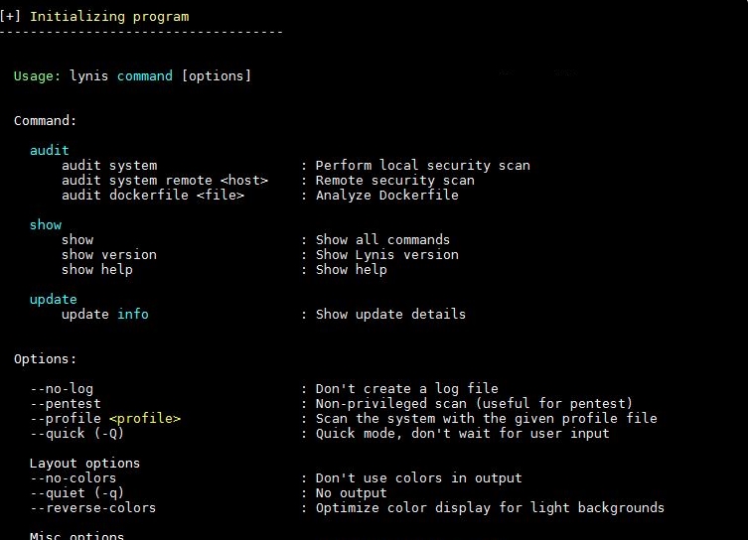
Task: Click the "--pentest" option text
Action: [x=66, y=403]
